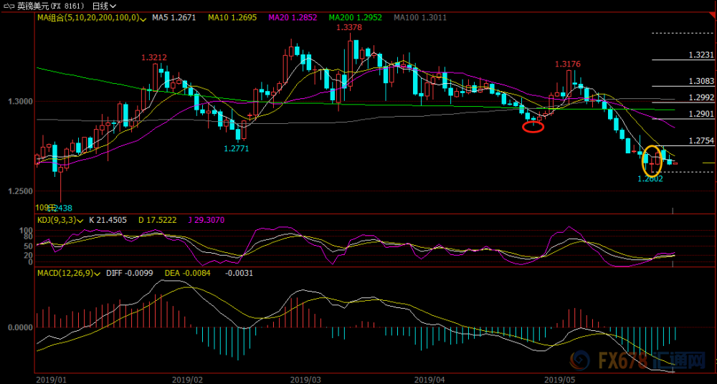Select the 1.2771 low price marker
717x384 pixels.
click(237, 148)
